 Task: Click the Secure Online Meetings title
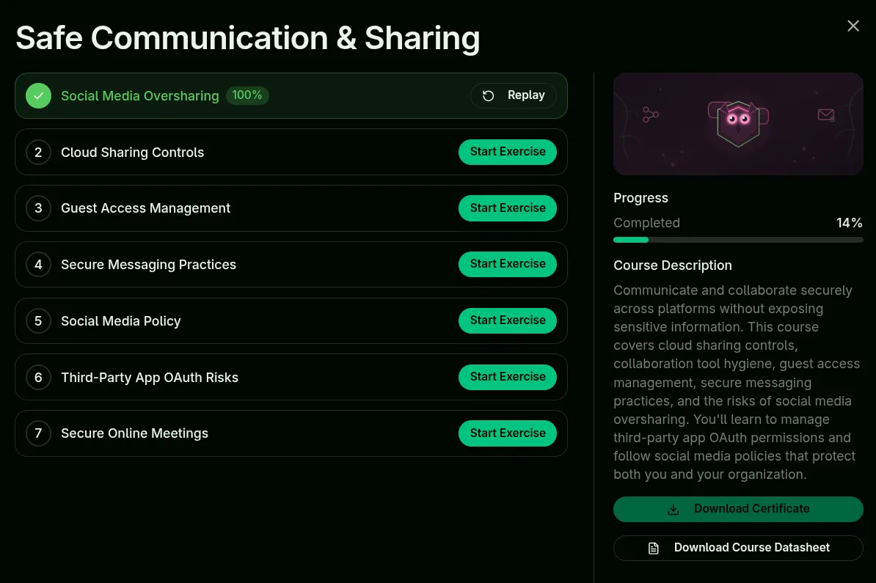(135, 433)
